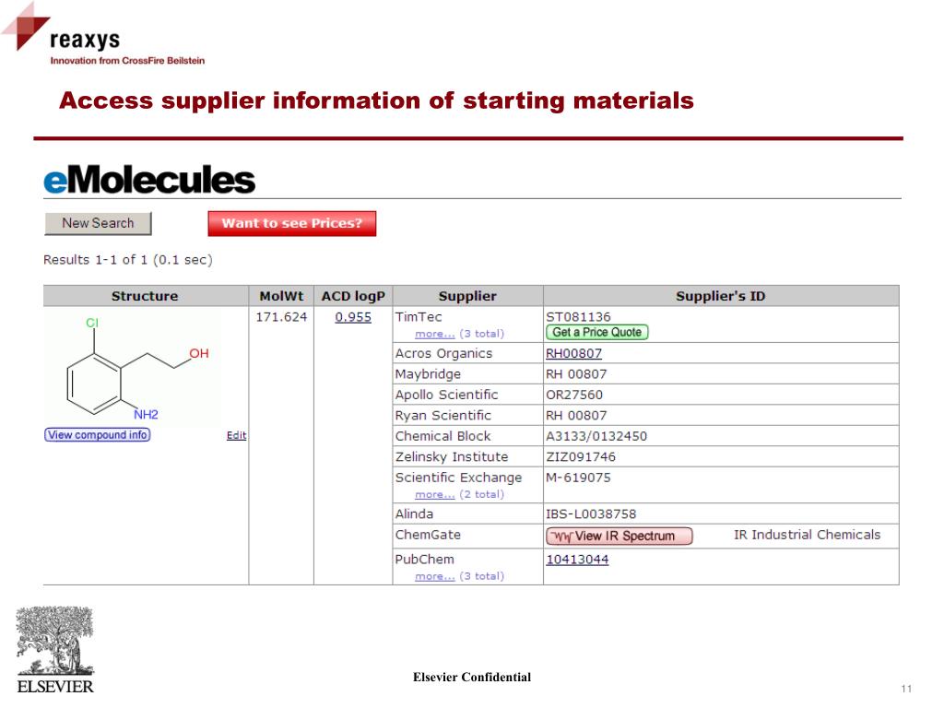The image size is (944, 708).
Task: Click the Edit link under structure
Action: [236, 435]
